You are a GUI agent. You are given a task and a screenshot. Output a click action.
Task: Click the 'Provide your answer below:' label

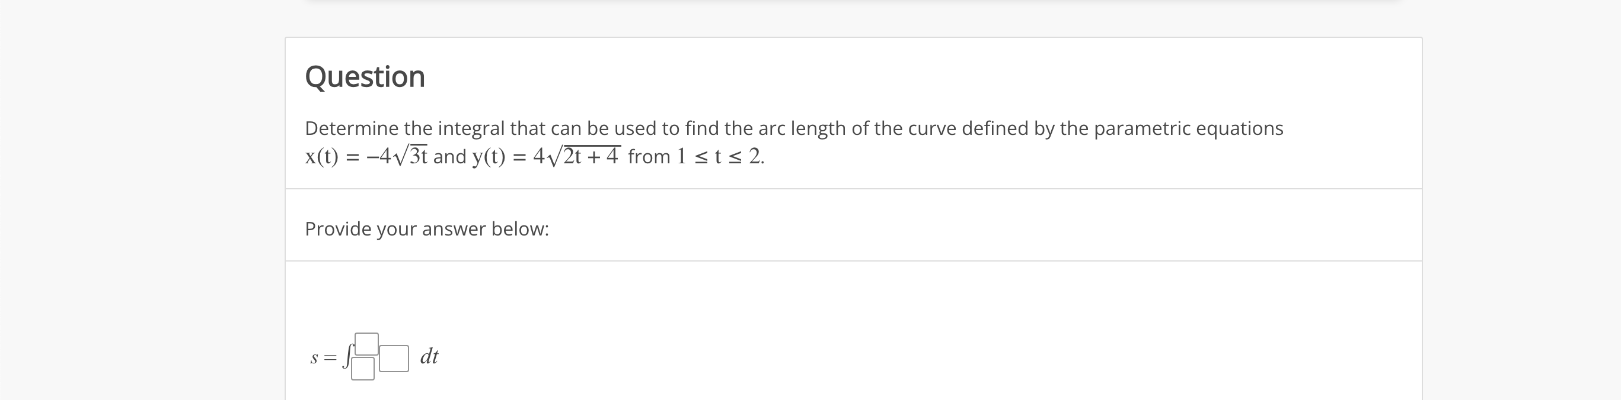[x=427, y=229]
